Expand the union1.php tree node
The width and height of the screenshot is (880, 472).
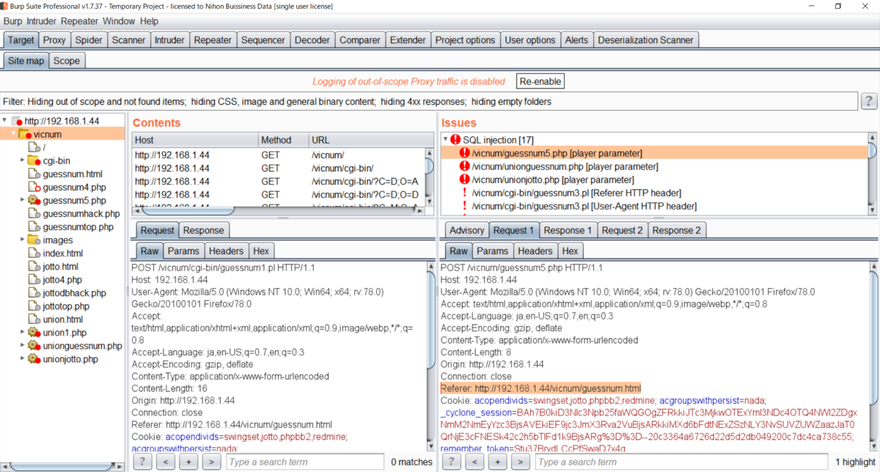22,333
